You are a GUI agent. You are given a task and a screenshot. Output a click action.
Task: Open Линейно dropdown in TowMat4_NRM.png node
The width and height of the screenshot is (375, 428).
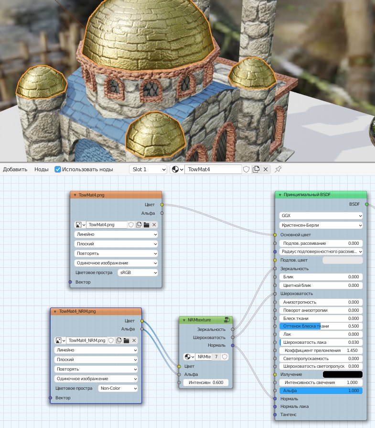click(x=96, y=350)
